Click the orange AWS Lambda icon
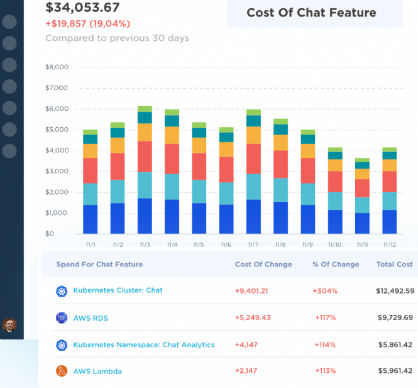This screenshot has height=388, width=418. click(61, 372)
